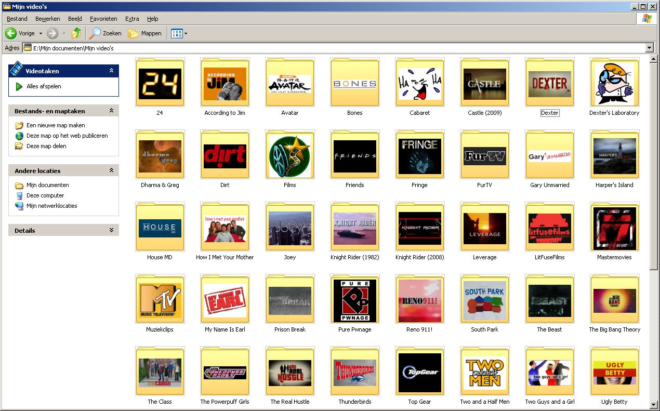Screen dimensions: 660x411
Task: Click Deze map delen link
Action: pyautogui.click(x=46, y=146)
